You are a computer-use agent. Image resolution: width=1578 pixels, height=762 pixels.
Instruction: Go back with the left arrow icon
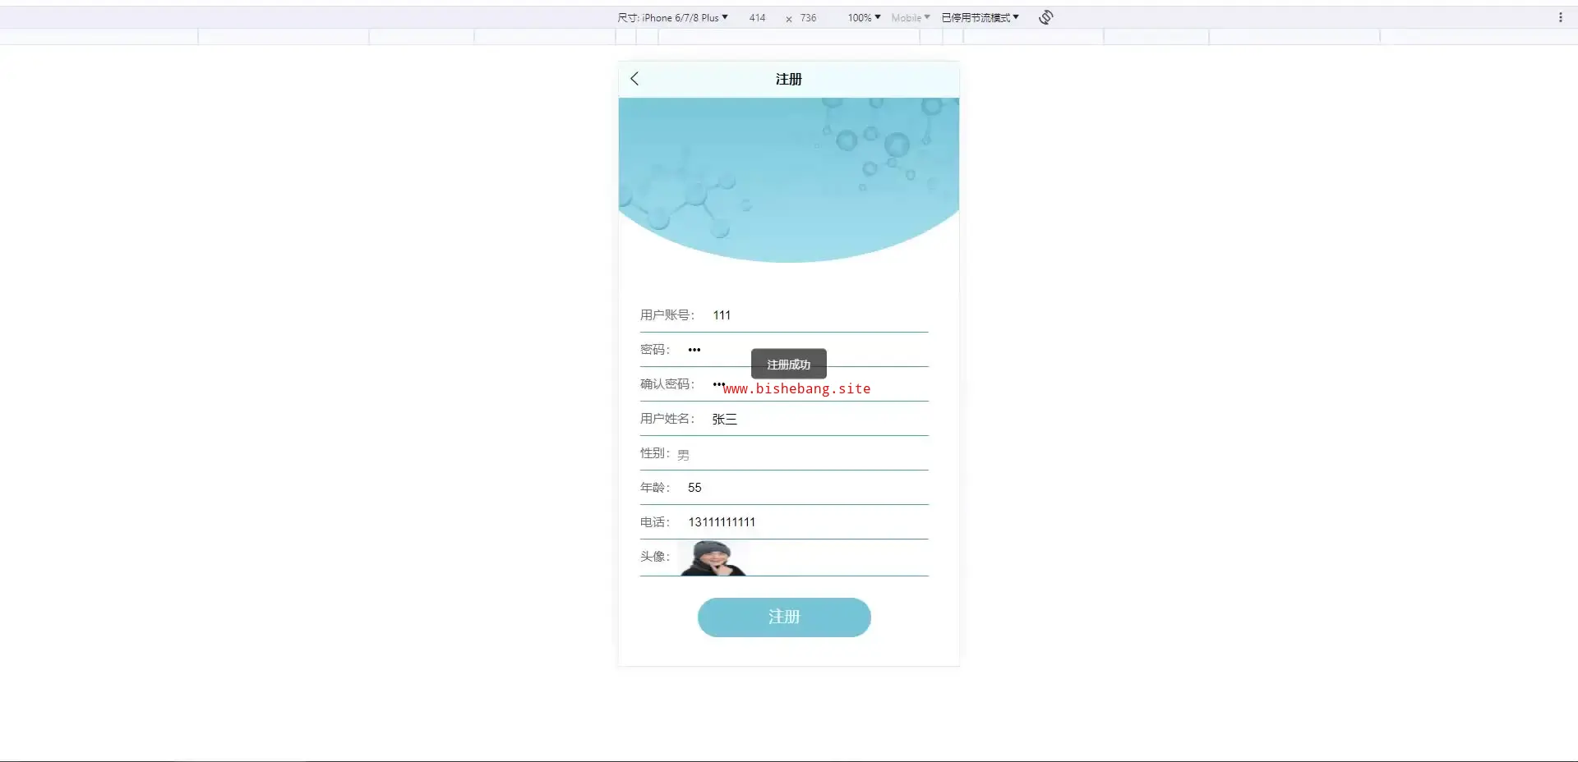pyautogui.click(x=634, y=79)
